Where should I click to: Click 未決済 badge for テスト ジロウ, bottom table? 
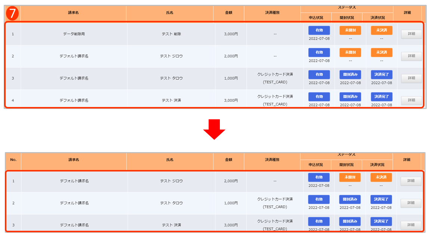pos(381,177)
